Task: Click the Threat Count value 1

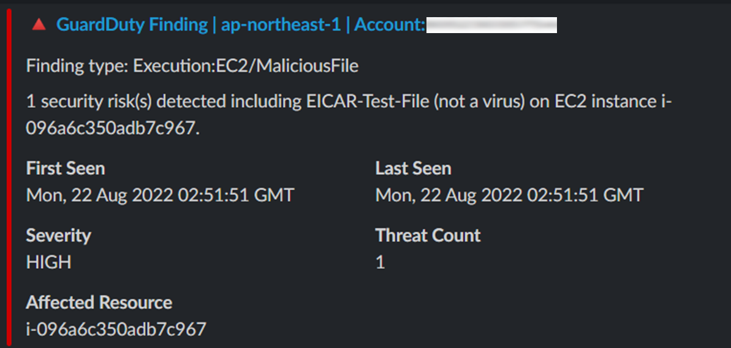Action: point(381,262)
